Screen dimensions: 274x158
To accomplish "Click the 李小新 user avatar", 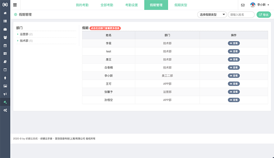I will pos(253,5).
